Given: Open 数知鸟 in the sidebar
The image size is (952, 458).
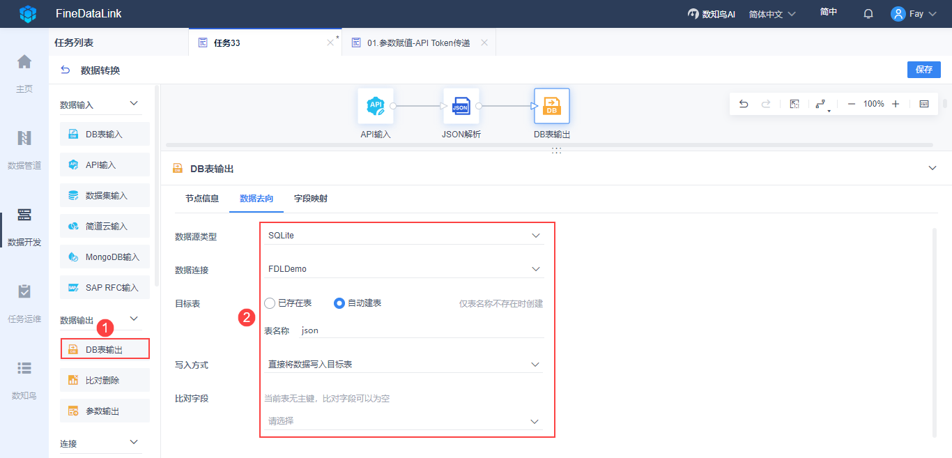Looking at the screenshot, I should tap(24, 380).
